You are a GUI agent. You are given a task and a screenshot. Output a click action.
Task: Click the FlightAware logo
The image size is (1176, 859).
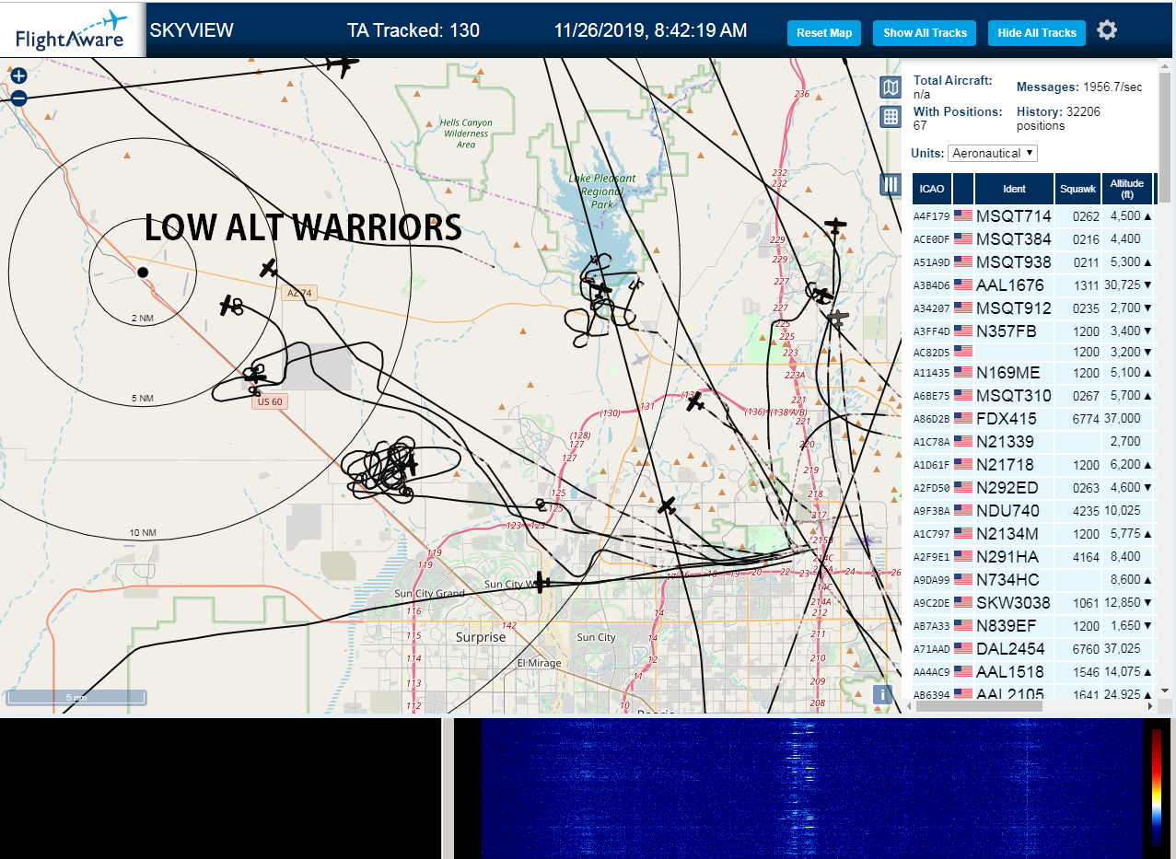(x=72, y=30)
